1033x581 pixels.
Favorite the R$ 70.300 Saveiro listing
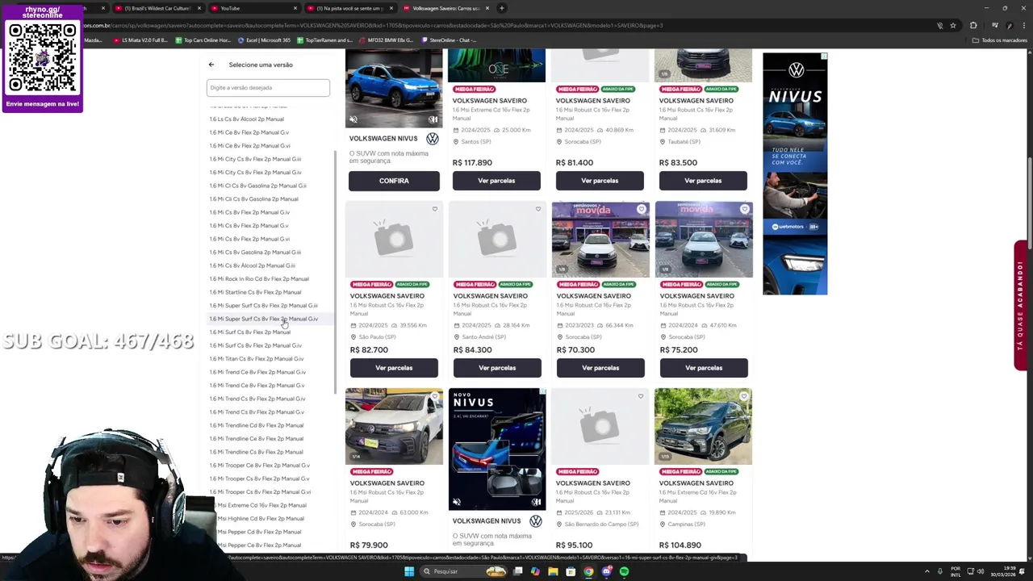point(642,209)
